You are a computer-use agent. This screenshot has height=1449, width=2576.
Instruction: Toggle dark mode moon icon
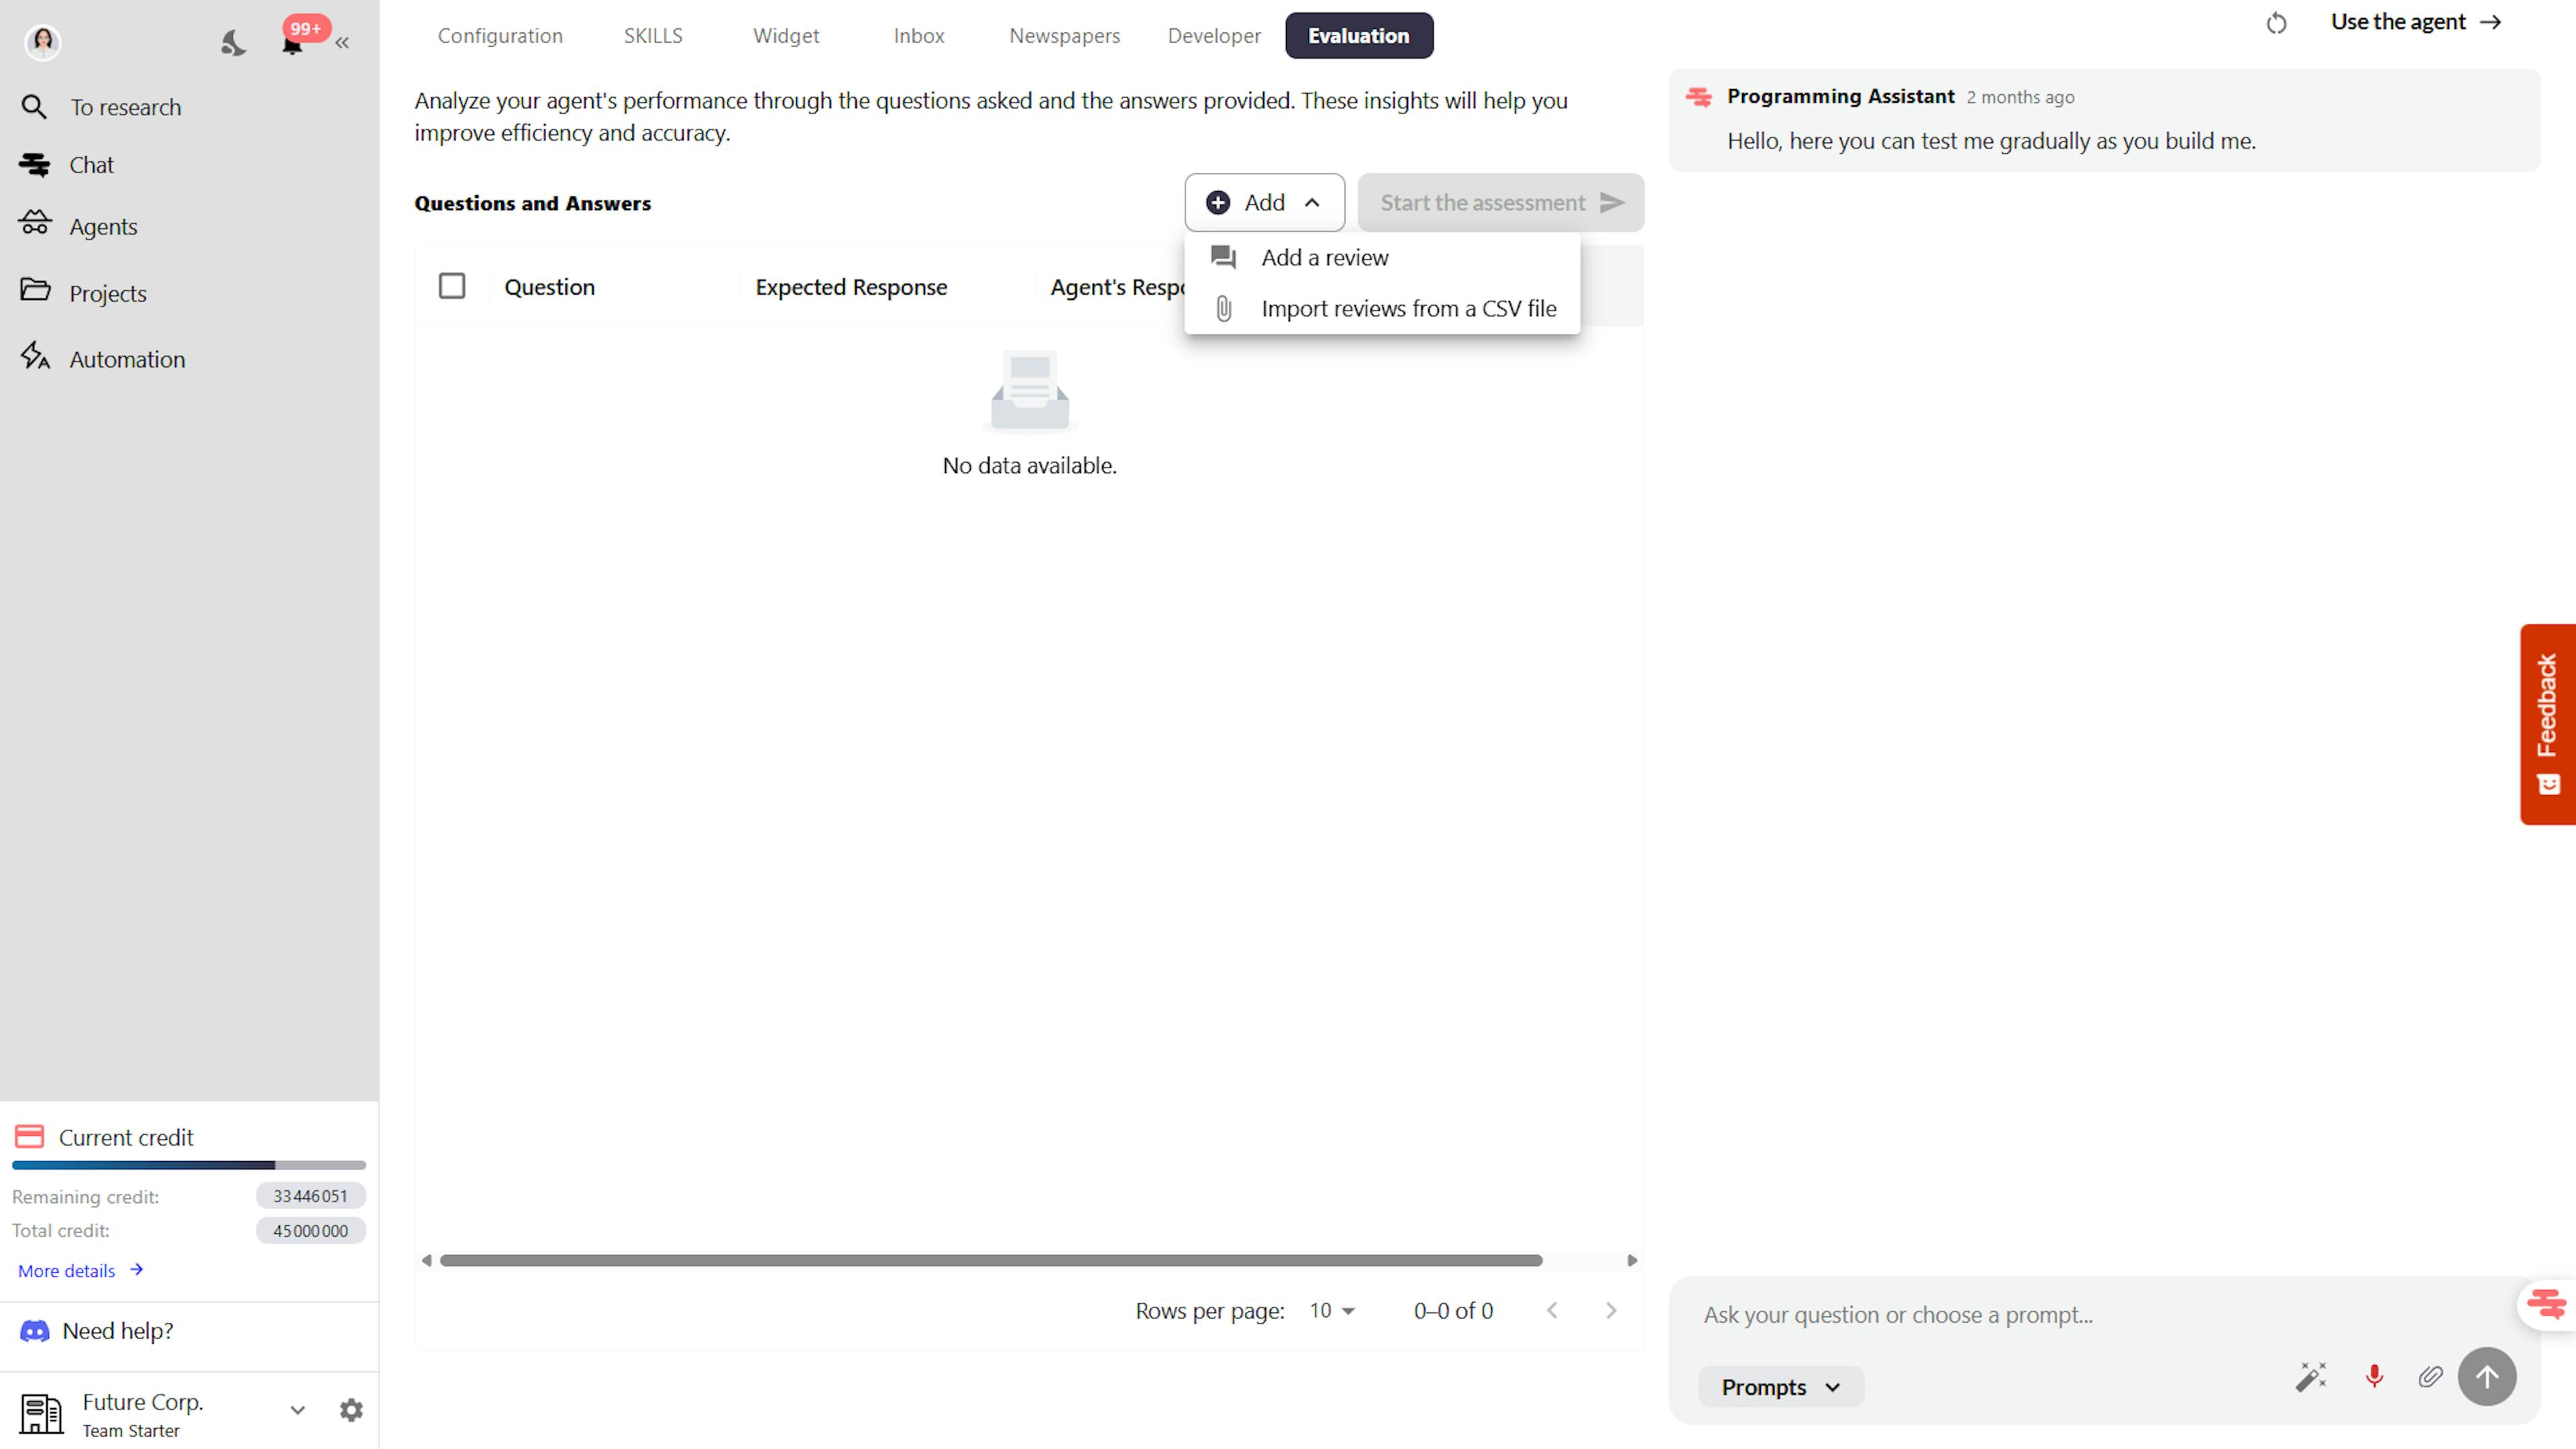point(233,43)
